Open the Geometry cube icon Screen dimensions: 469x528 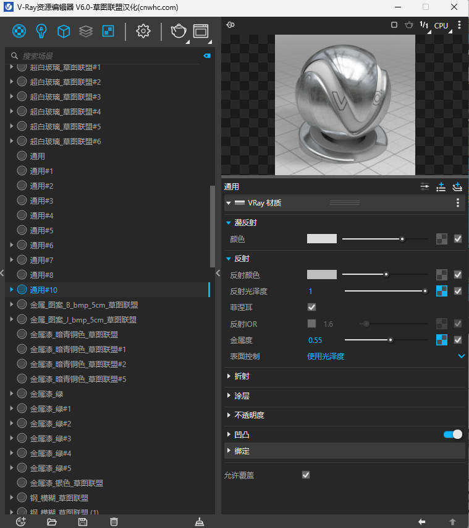point(64,31)
